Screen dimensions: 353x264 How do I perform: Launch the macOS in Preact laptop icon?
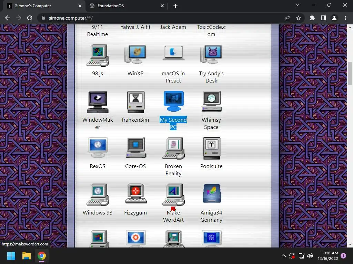[x=173, y=53]
